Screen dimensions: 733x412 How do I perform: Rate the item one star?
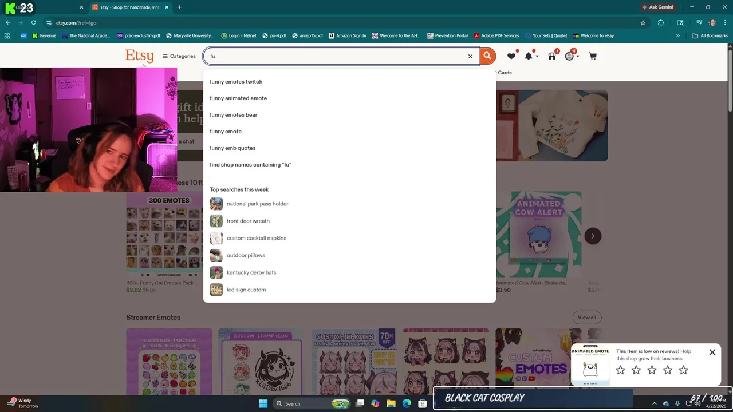click(620, 370)
